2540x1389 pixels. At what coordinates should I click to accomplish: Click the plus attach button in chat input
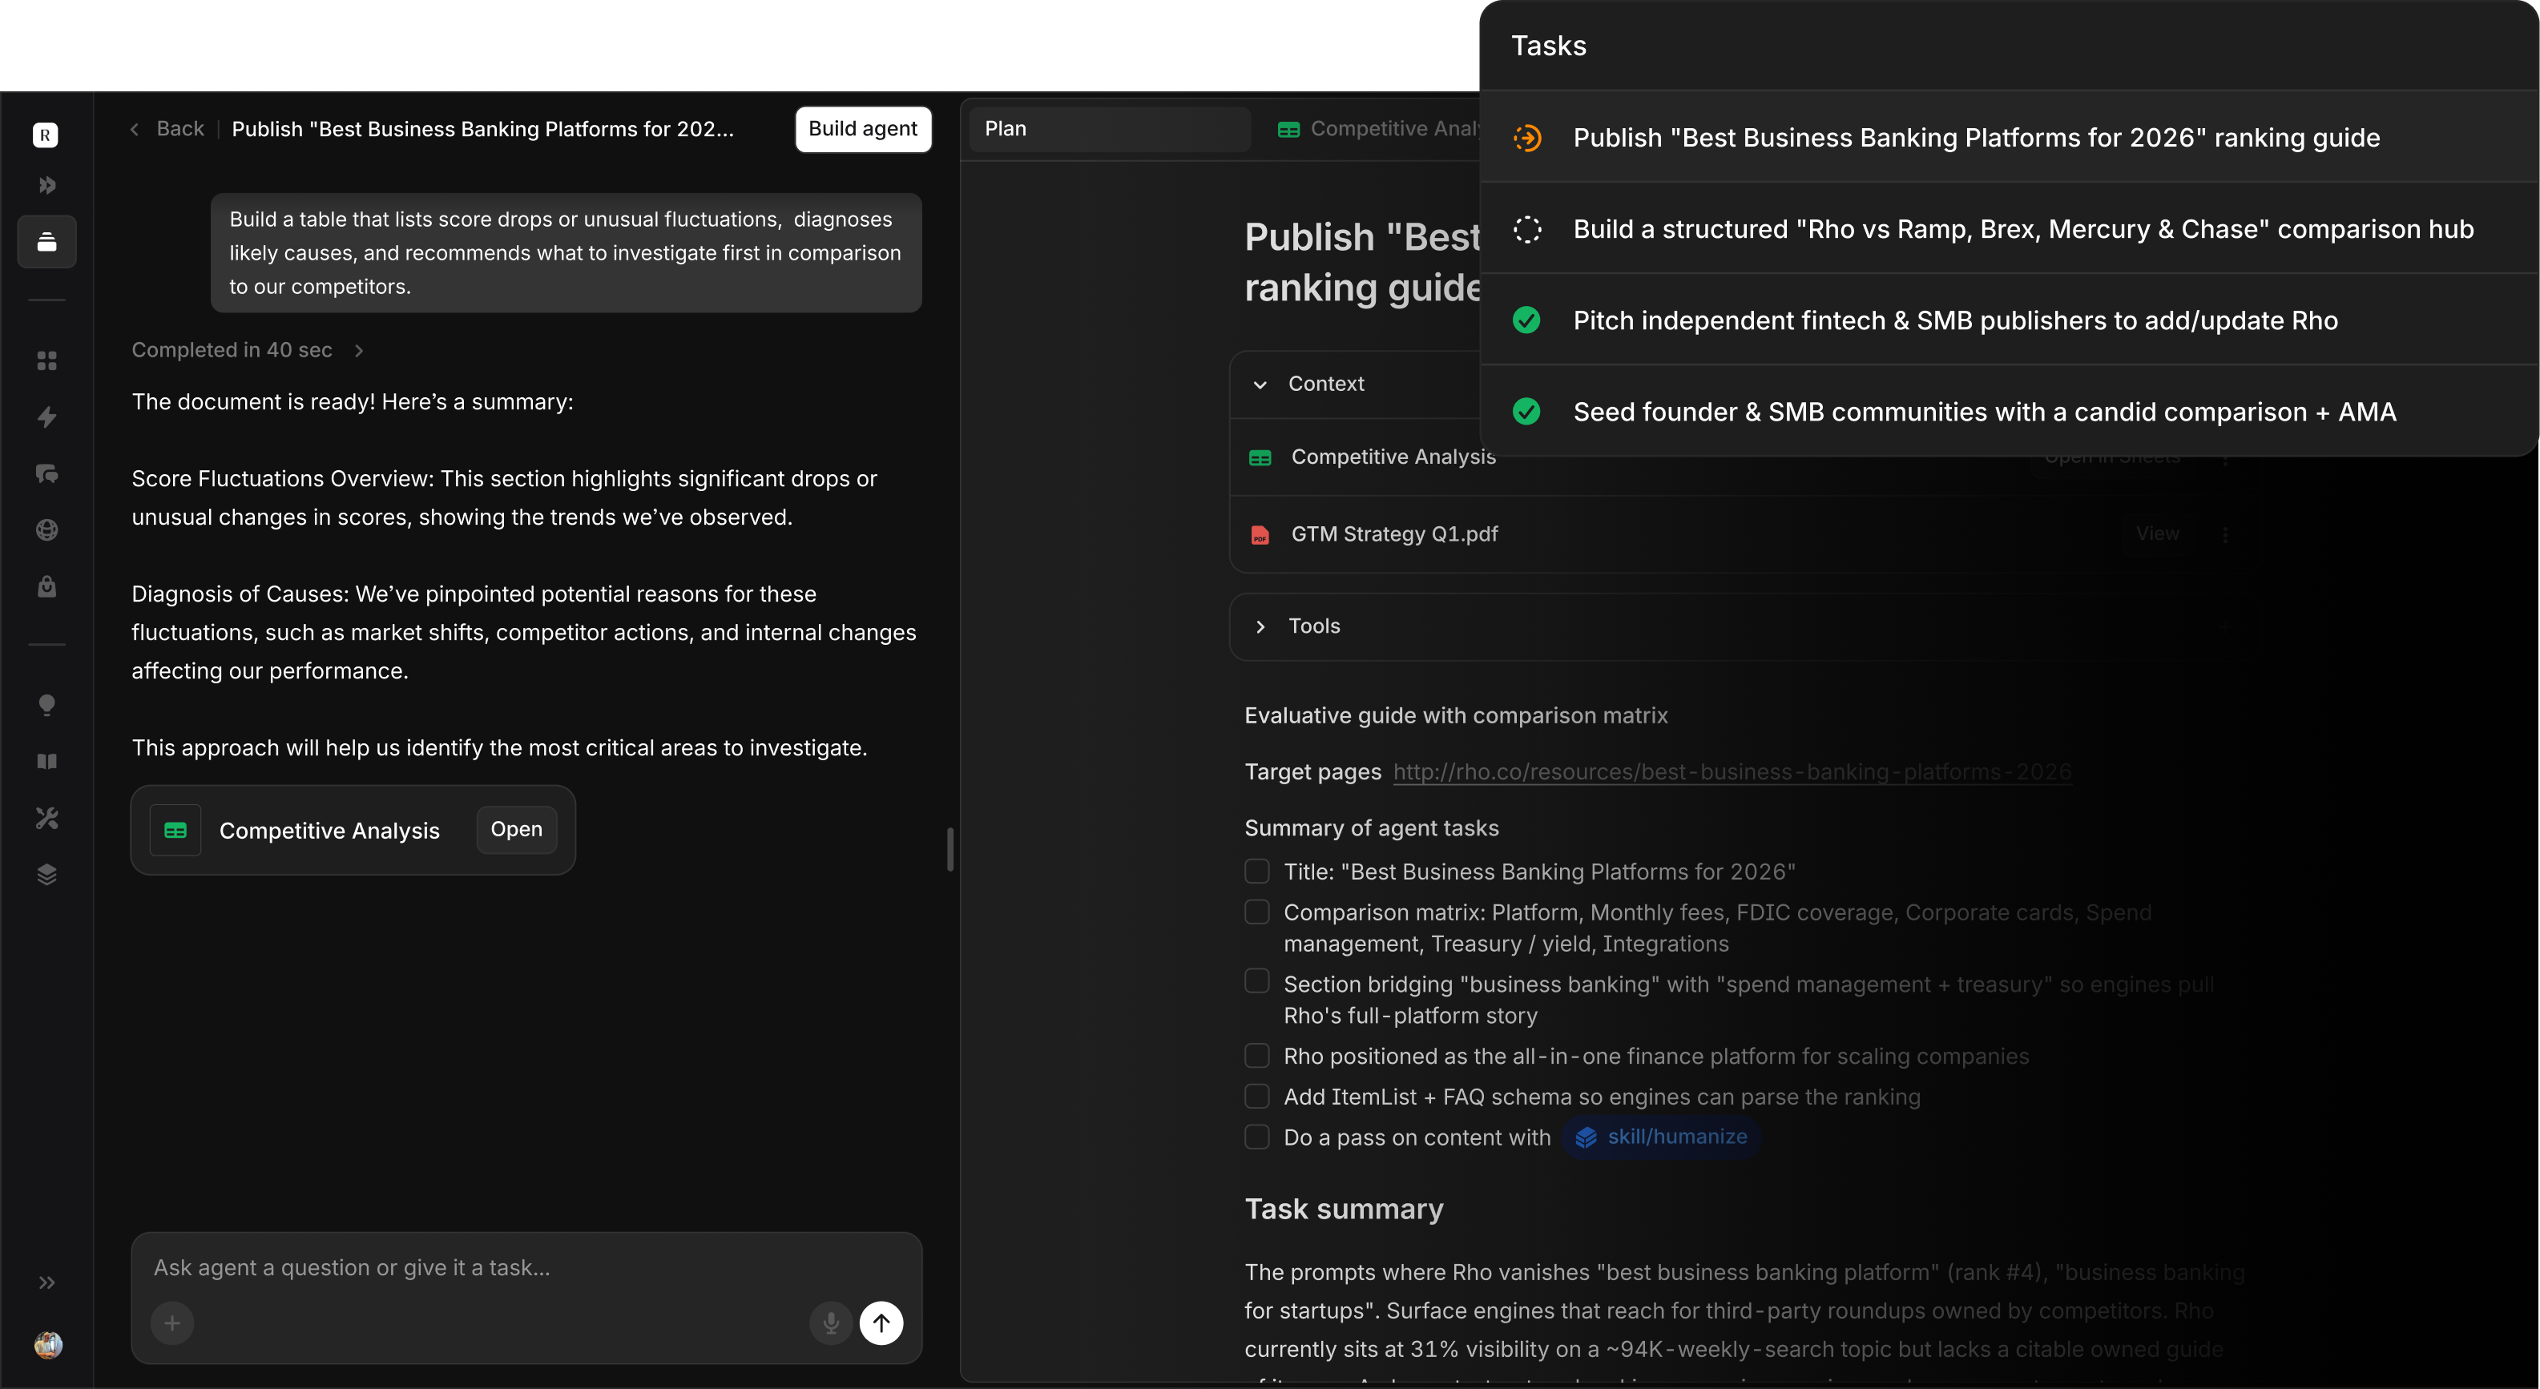pyautogui.click(x=172, y=1323)
